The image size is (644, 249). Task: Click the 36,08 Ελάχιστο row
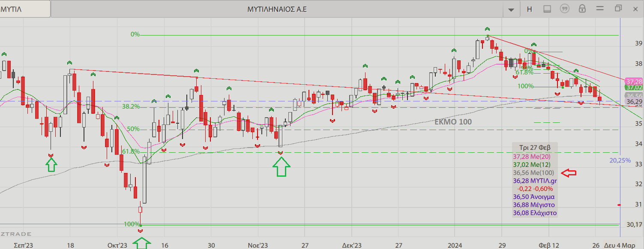pyautogui.click(x=535, y=213)
